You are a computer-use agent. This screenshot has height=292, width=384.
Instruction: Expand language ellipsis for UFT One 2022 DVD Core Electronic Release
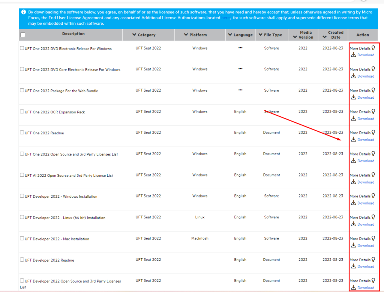pyautogui.click(x=240, y=69)
